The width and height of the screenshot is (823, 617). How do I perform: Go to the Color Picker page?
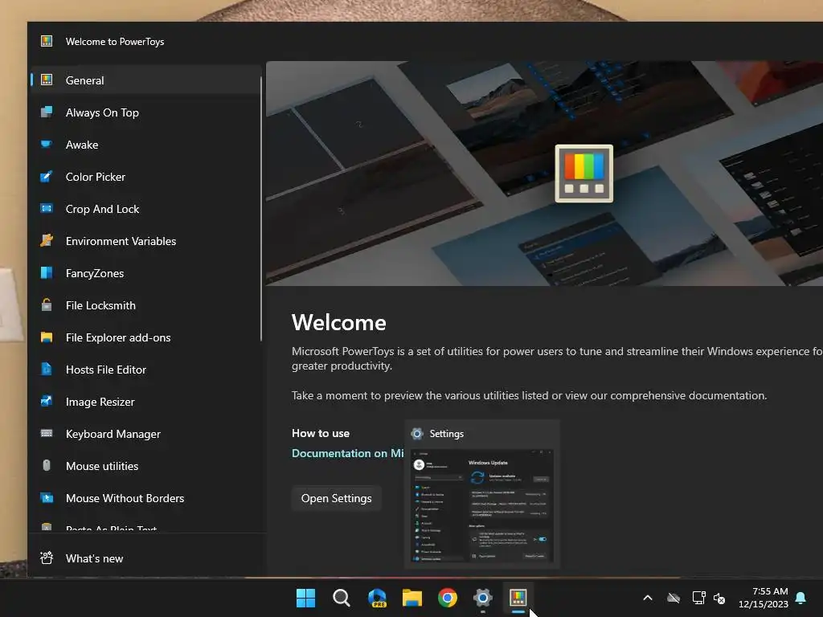(145, 177)
